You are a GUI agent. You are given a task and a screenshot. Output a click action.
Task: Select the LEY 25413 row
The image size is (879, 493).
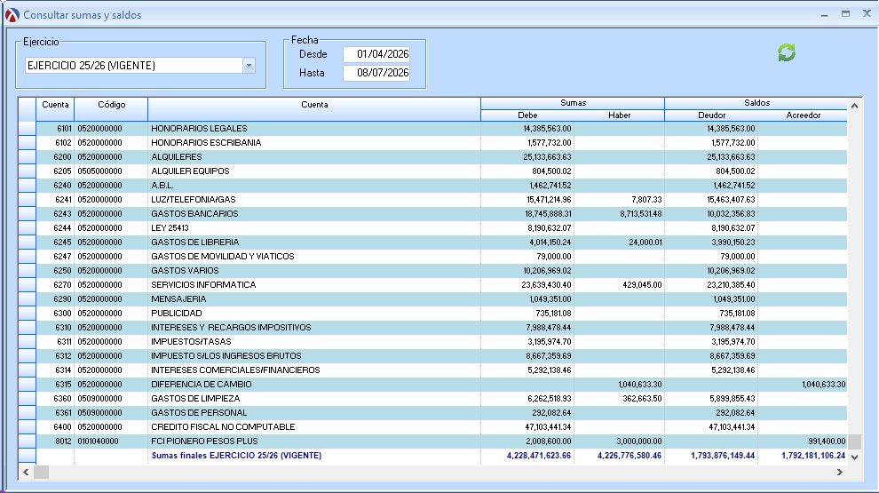[432, 228]
